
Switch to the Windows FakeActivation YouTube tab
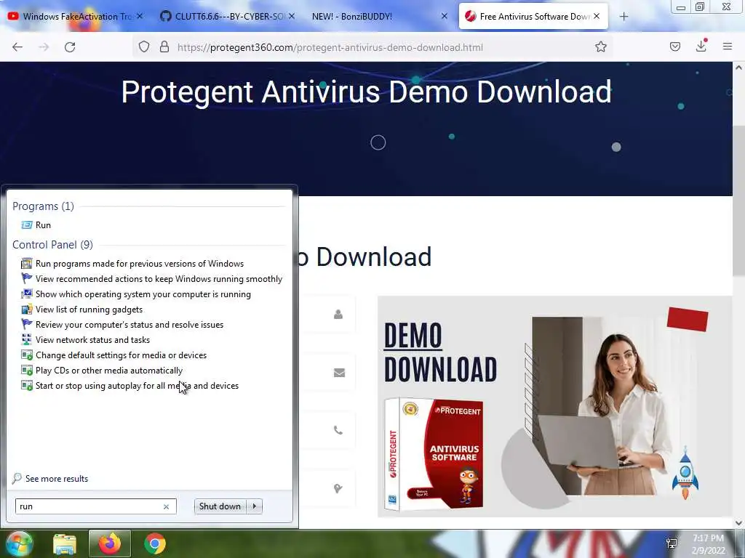76,17
